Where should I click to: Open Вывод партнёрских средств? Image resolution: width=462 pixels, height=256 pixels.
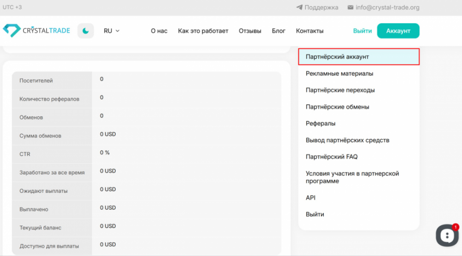click(x=347, y=140)
